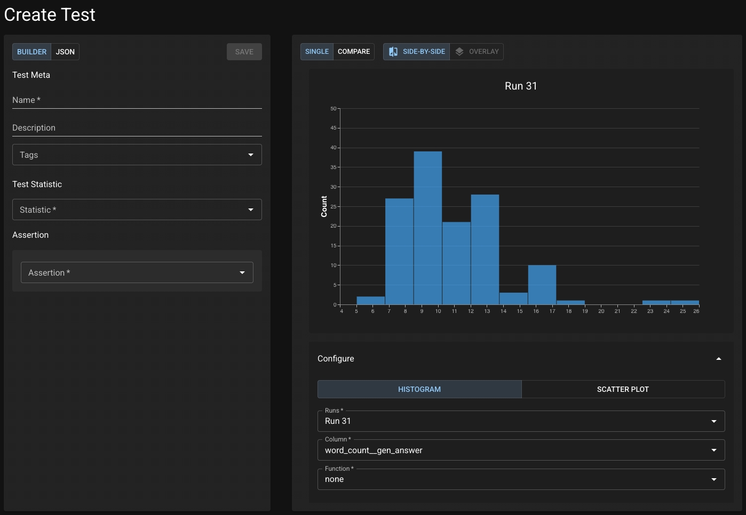Switch to the Scatter Plot tab
The width and height of the screenshot is (746, 515).
point(623,389)
